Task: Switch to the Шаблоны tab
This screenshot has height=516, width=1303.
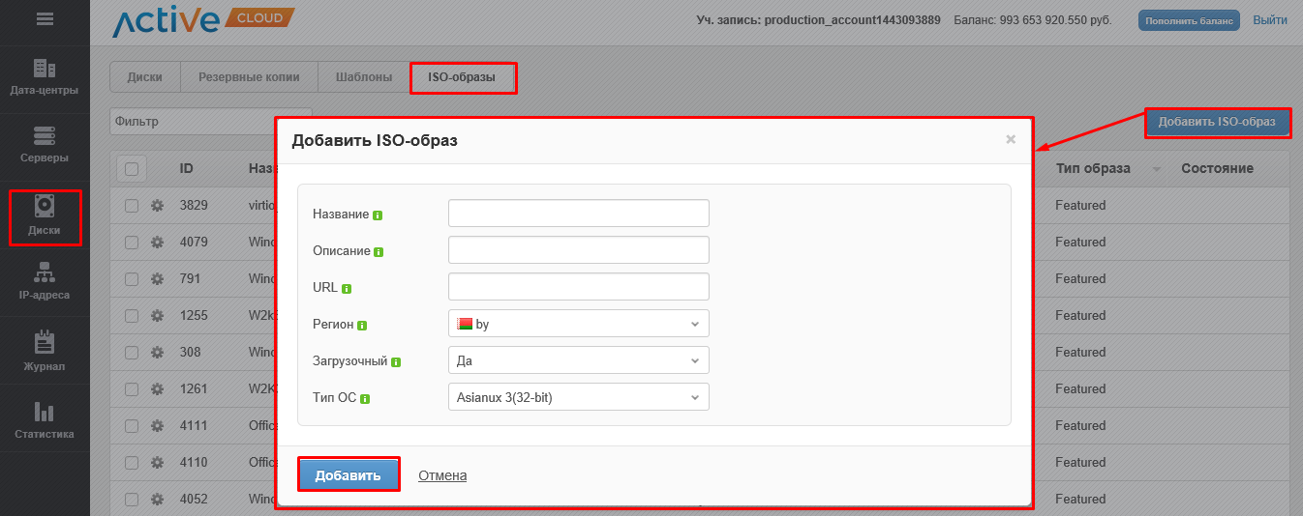Action: coord(364,77)
